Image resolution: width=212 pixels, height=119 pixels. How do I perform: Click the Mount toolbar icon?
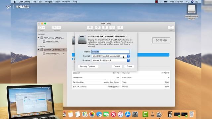120,27
